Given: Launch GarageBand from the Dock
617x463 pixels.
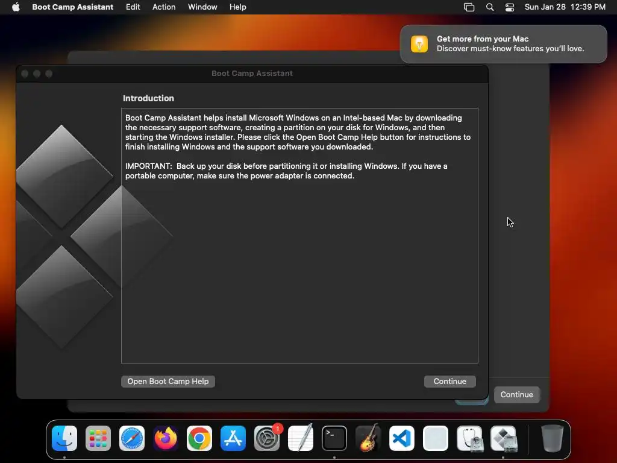Looking at the screenshot, I should click(x=368, y=438).
